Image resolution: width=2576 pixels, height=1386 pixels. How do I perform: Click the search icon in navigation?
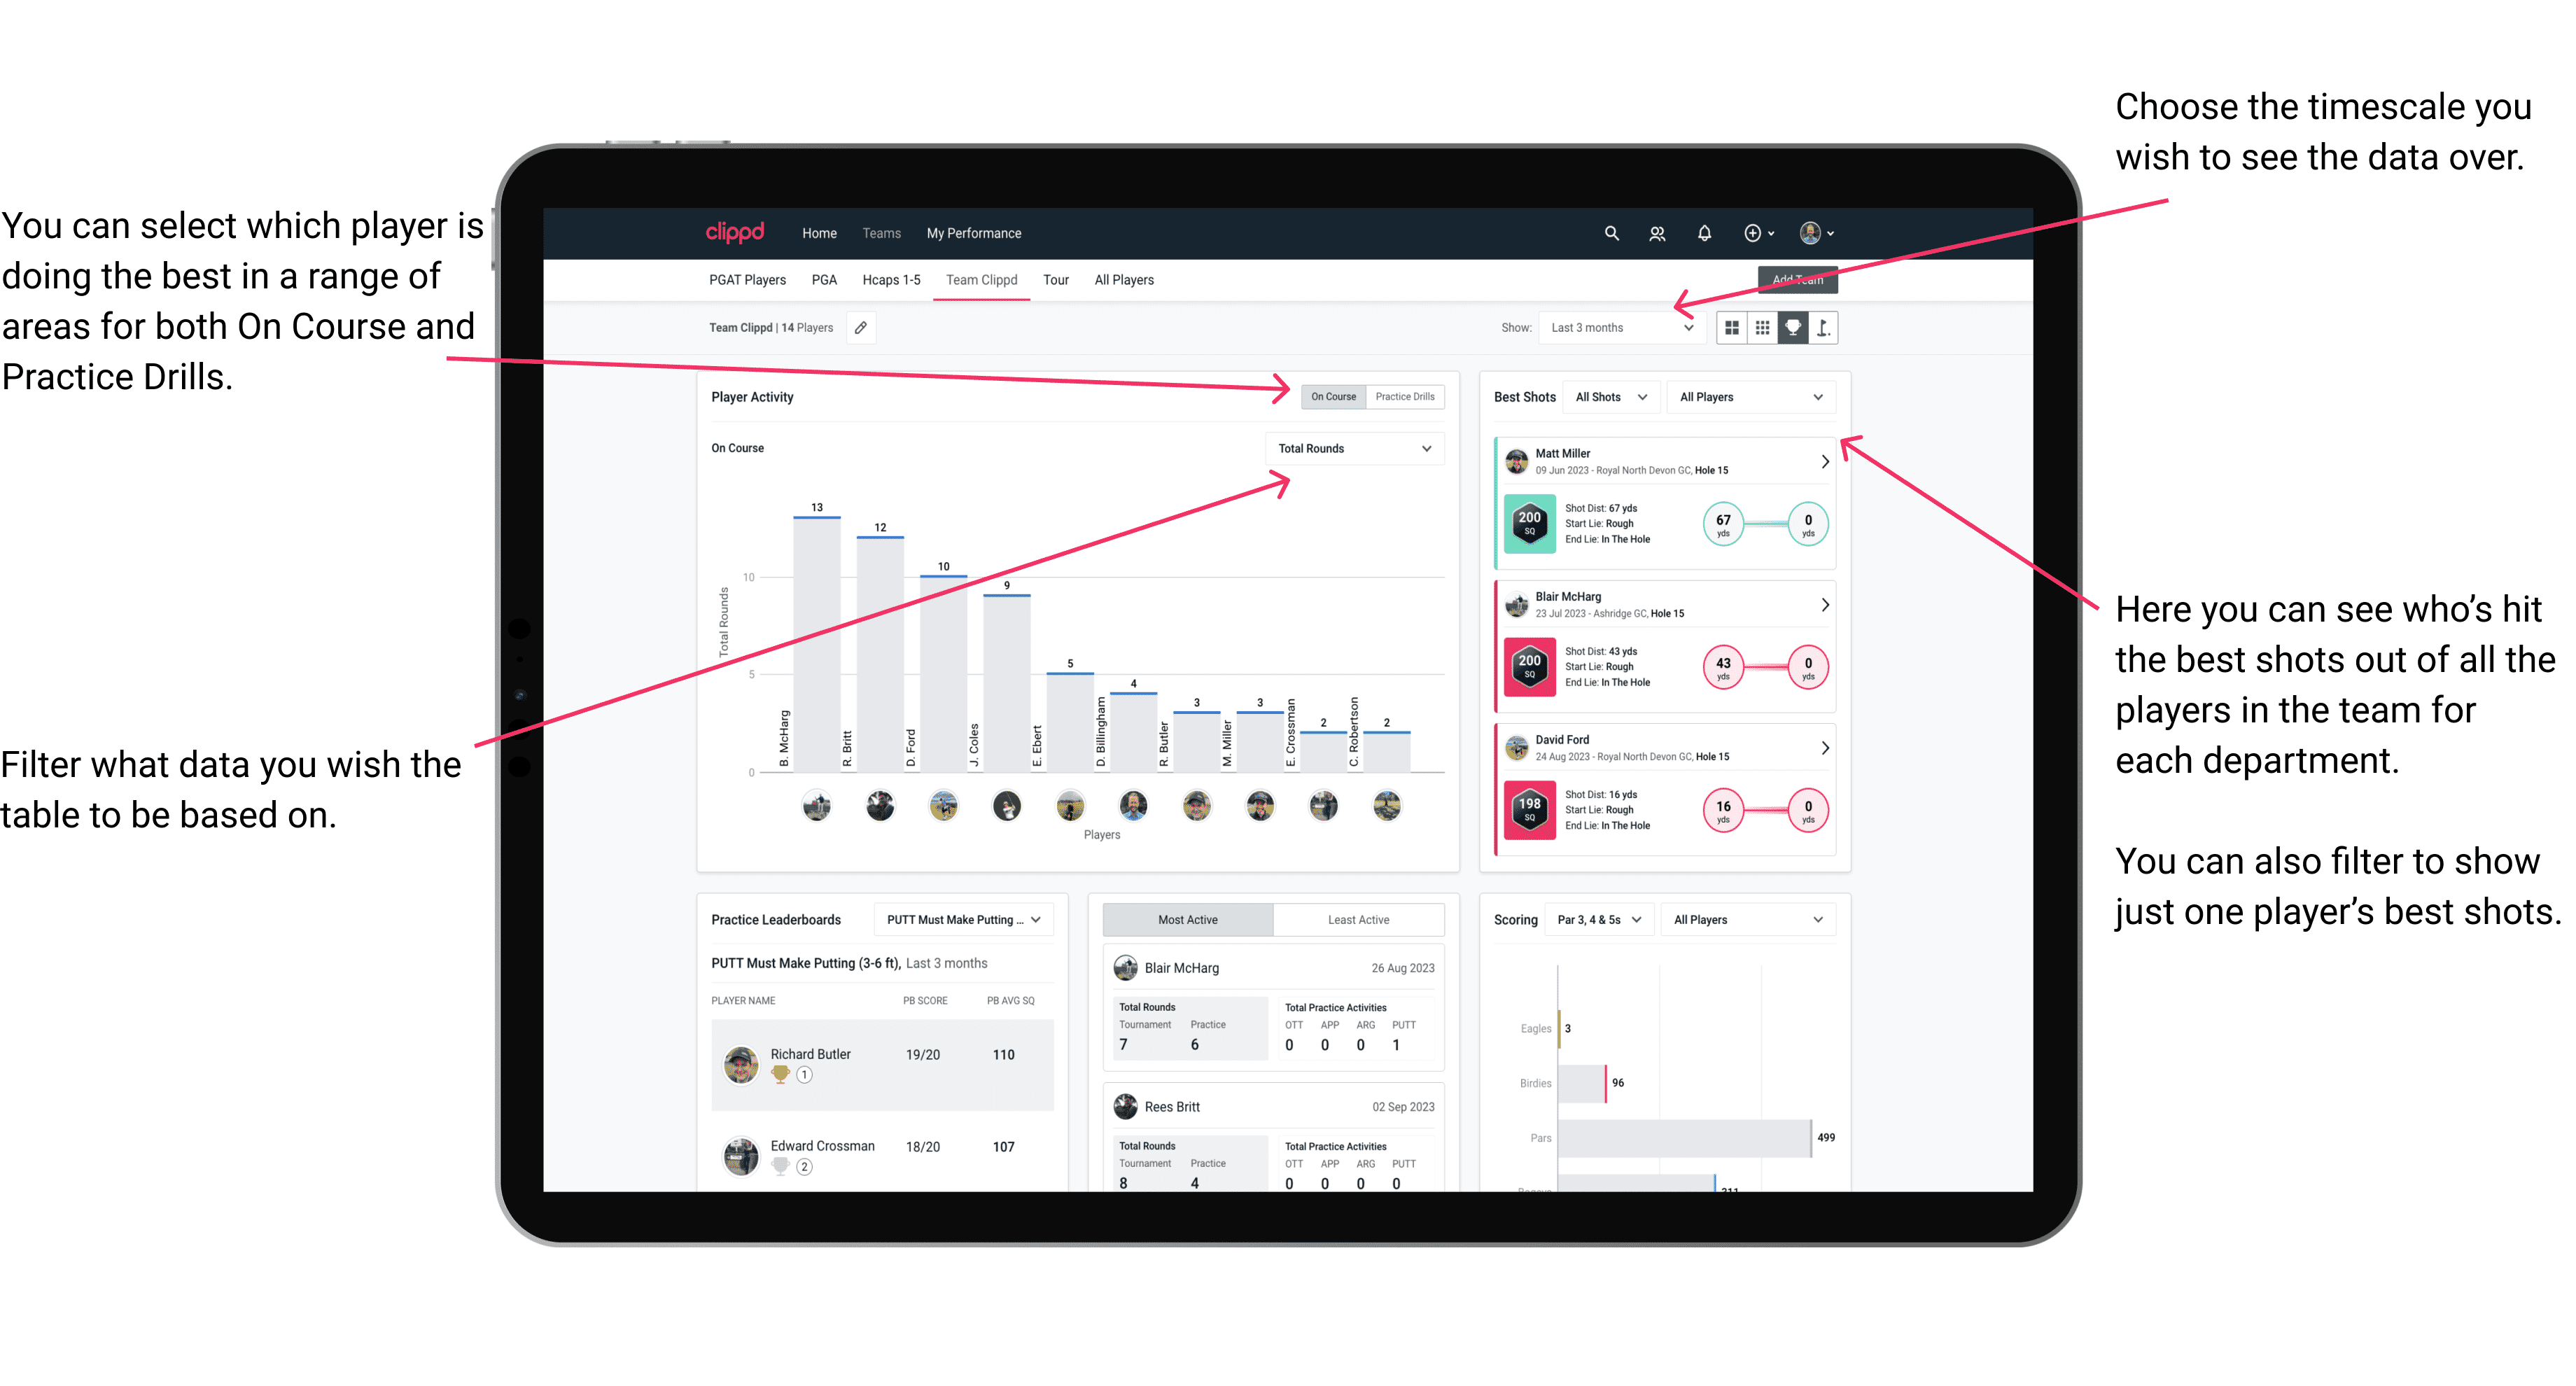(1612, 232)
